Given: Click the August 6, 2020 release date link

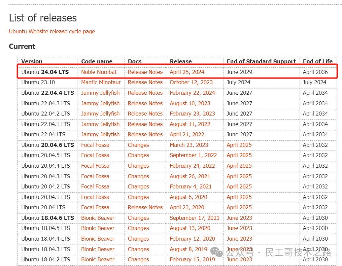Looking at the screenshot, I should click(188, 197).
